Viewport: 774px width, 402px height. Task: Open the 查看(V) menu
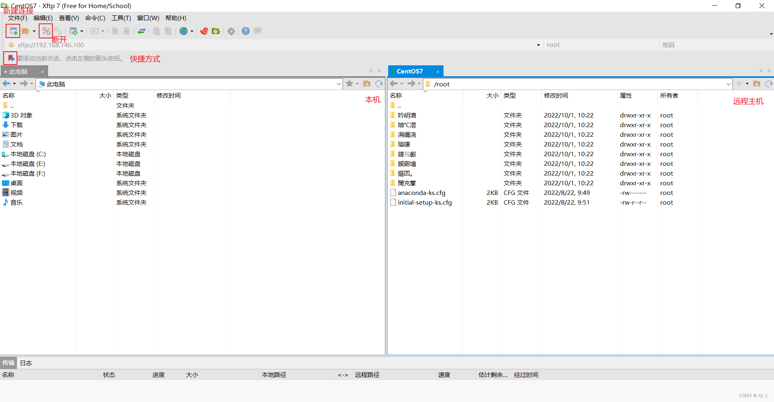click(69, 18)
